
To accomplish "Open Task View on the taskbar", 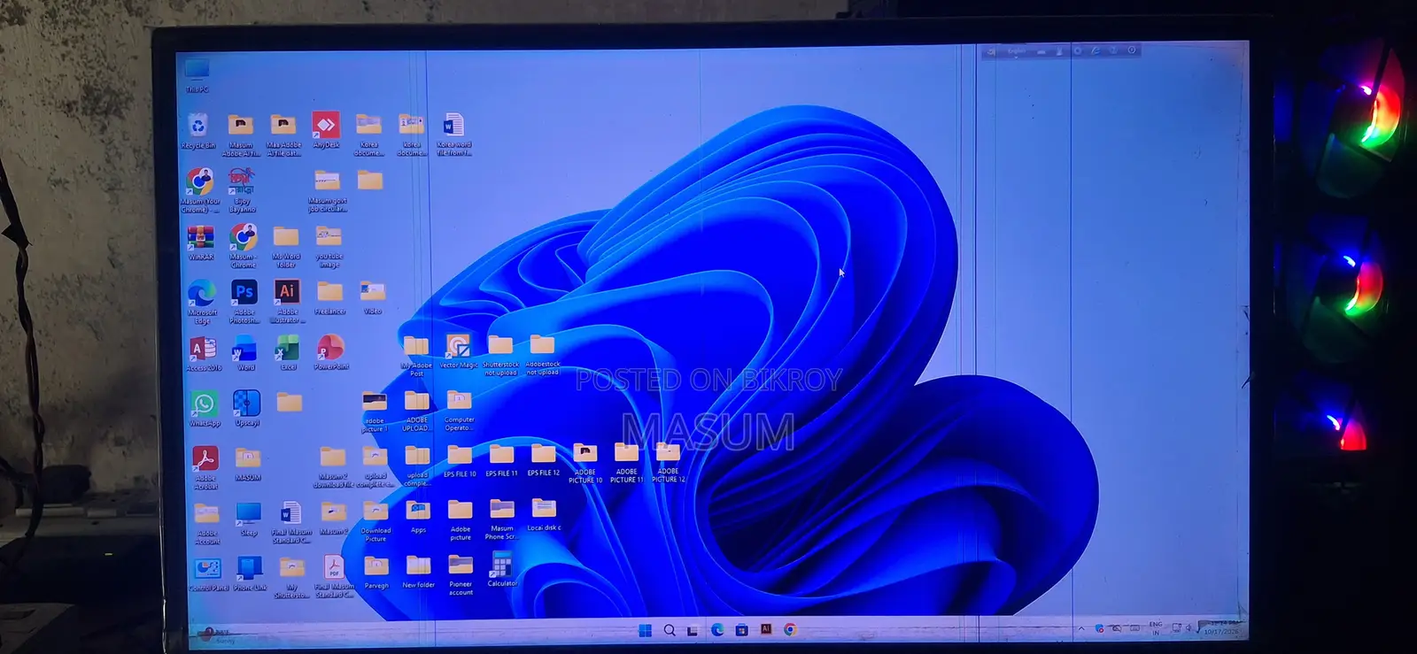I will click(x=693, y=630).
